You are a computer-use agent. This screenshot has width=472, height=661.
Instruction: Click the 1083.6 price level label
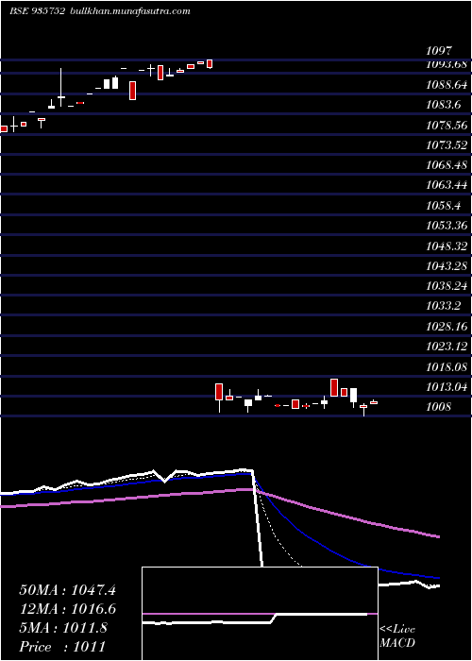444,105
